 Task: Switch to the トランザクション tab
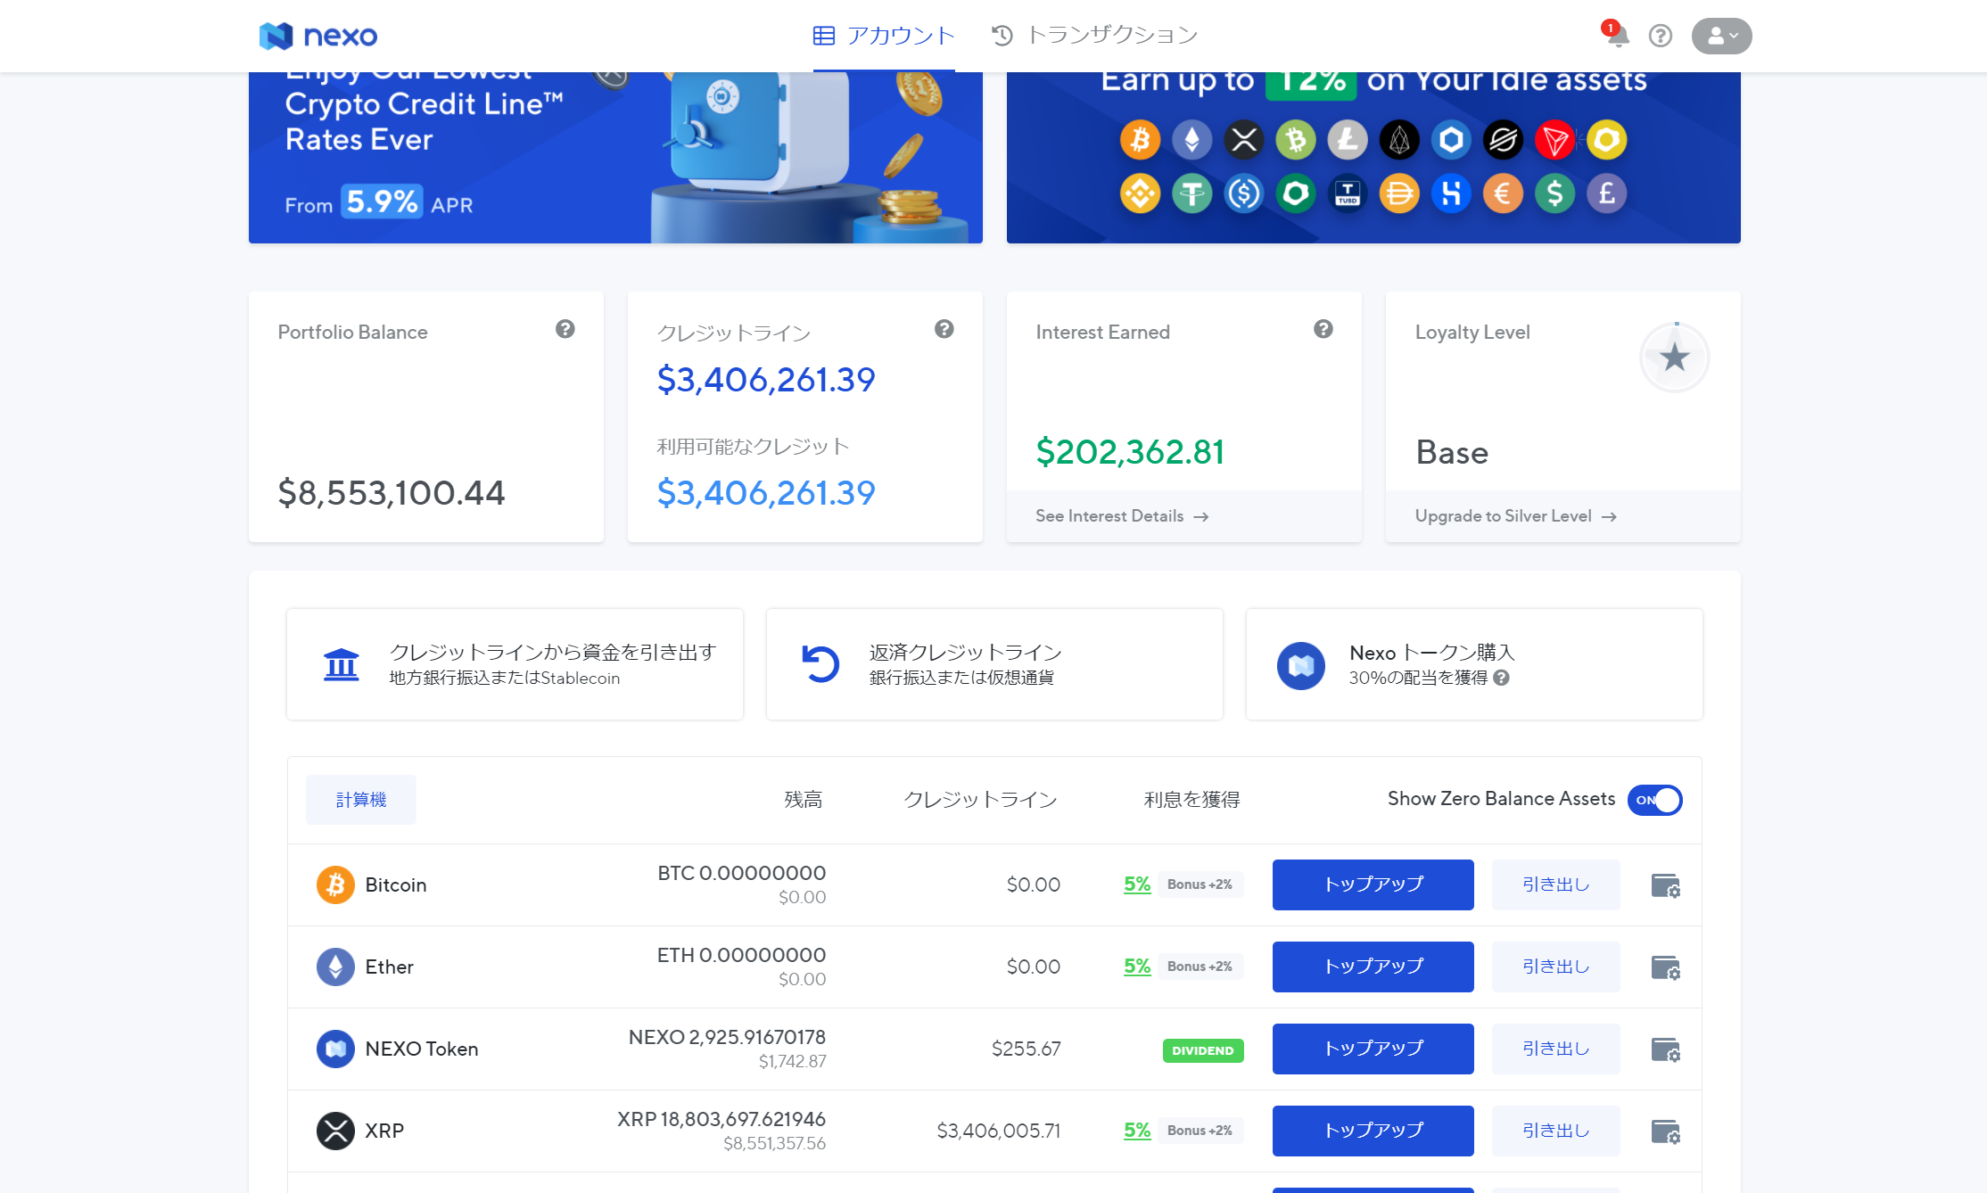click(x=1095, y=36)
